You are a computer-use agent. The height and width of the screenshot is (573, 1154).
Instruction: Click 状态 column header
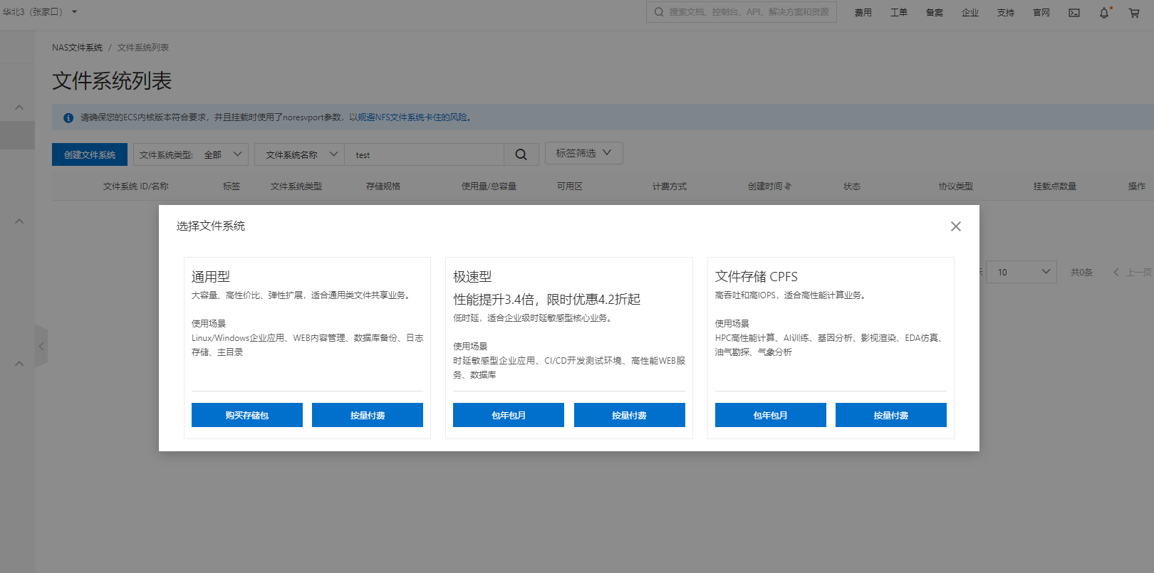click(852, 186)
